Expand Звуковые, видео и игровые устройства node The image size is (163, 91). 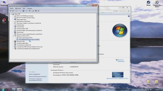[13, 23]
